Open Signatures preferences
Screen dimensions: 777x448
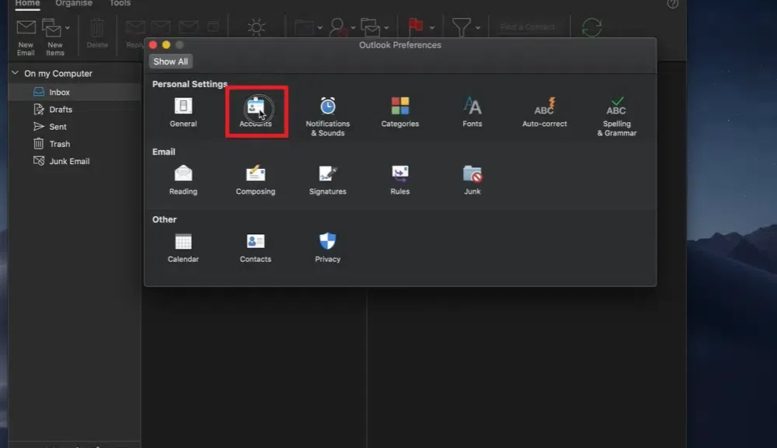(x=328, y=180)
